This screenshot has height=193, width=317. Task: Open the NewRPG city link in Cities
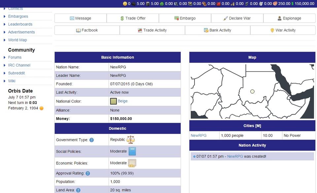point(198,135)
